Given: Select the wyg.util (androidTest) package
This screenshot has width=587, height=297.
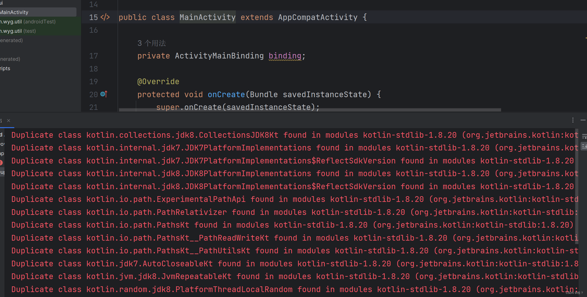Looking at the screenshot, I should (40, 22).
